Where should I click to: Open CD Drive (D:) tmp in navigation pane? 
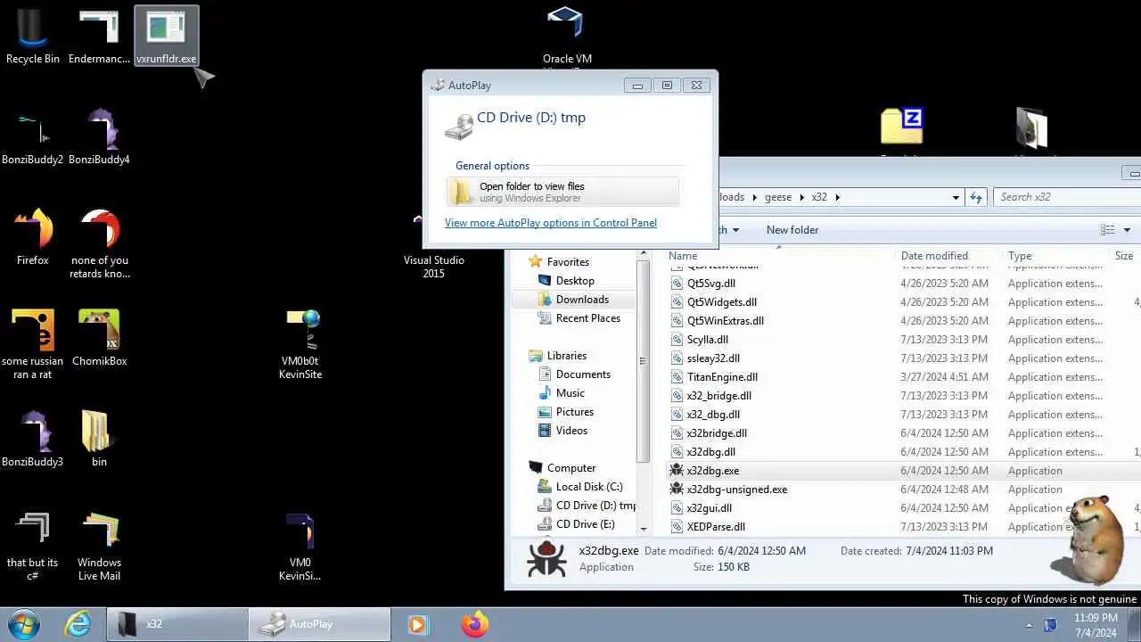tap(587, 506)
